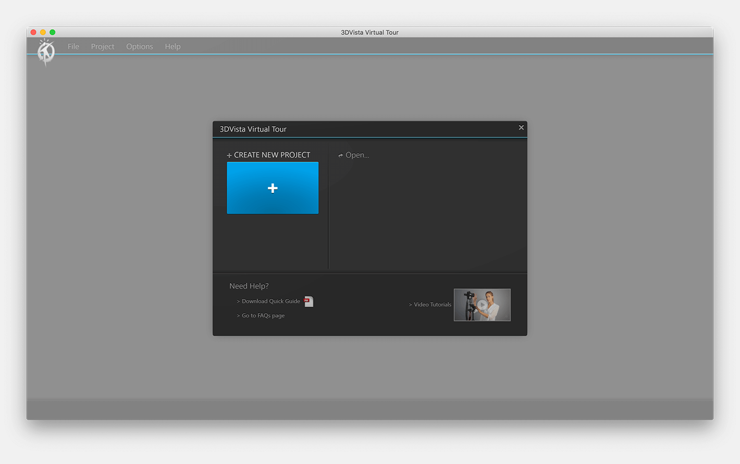This screenshot has height=464, width=740.
Task: Click the Need Help? heading
Action: [x=249, y=286]
